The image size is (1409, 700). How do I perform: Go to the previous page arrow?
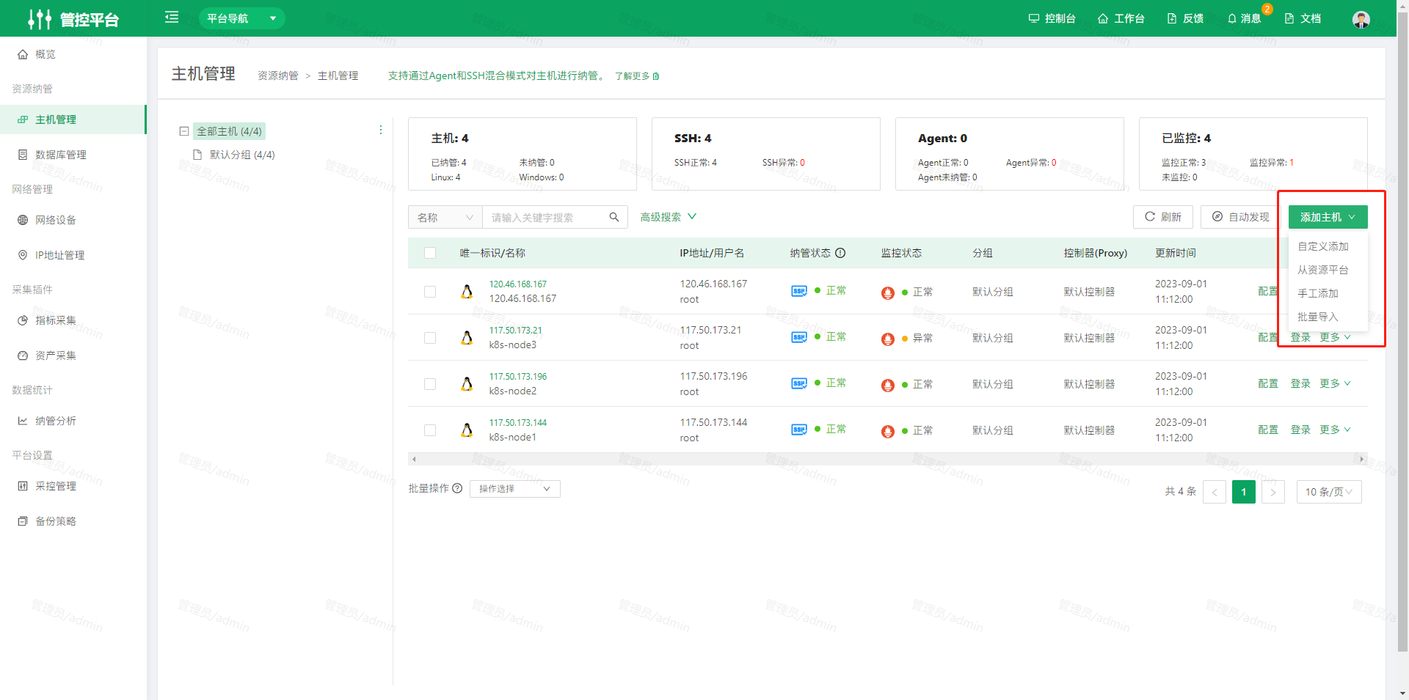tap(1214, 492)
